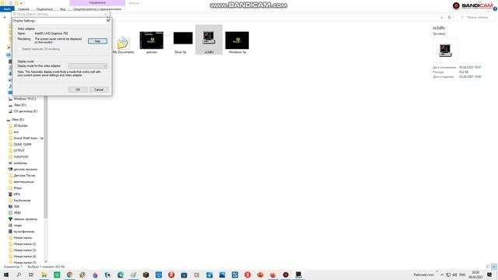Viewport: 498px width, 280px height.
Task: Open the 3D Builder folder in tree
Action: (x=20, y=126)
